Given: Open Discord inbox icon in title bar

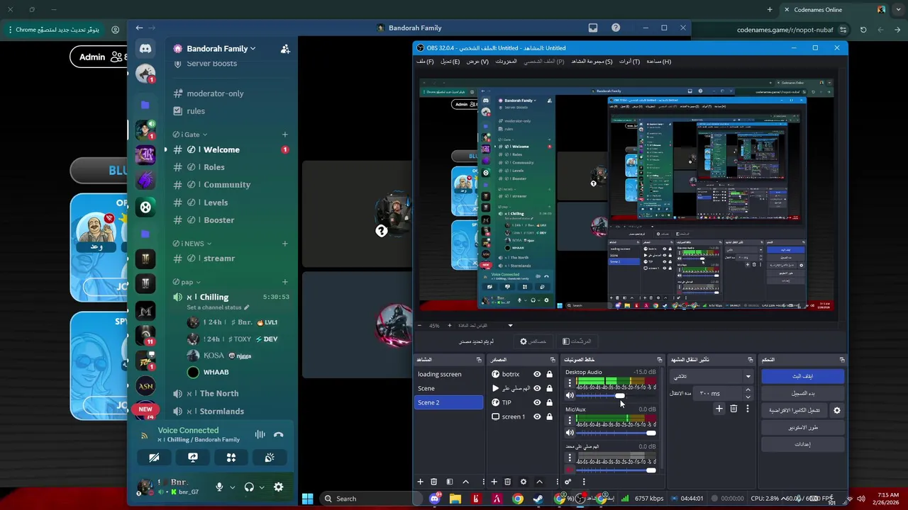Looking at the screenshot, I should tap(593, 28).
